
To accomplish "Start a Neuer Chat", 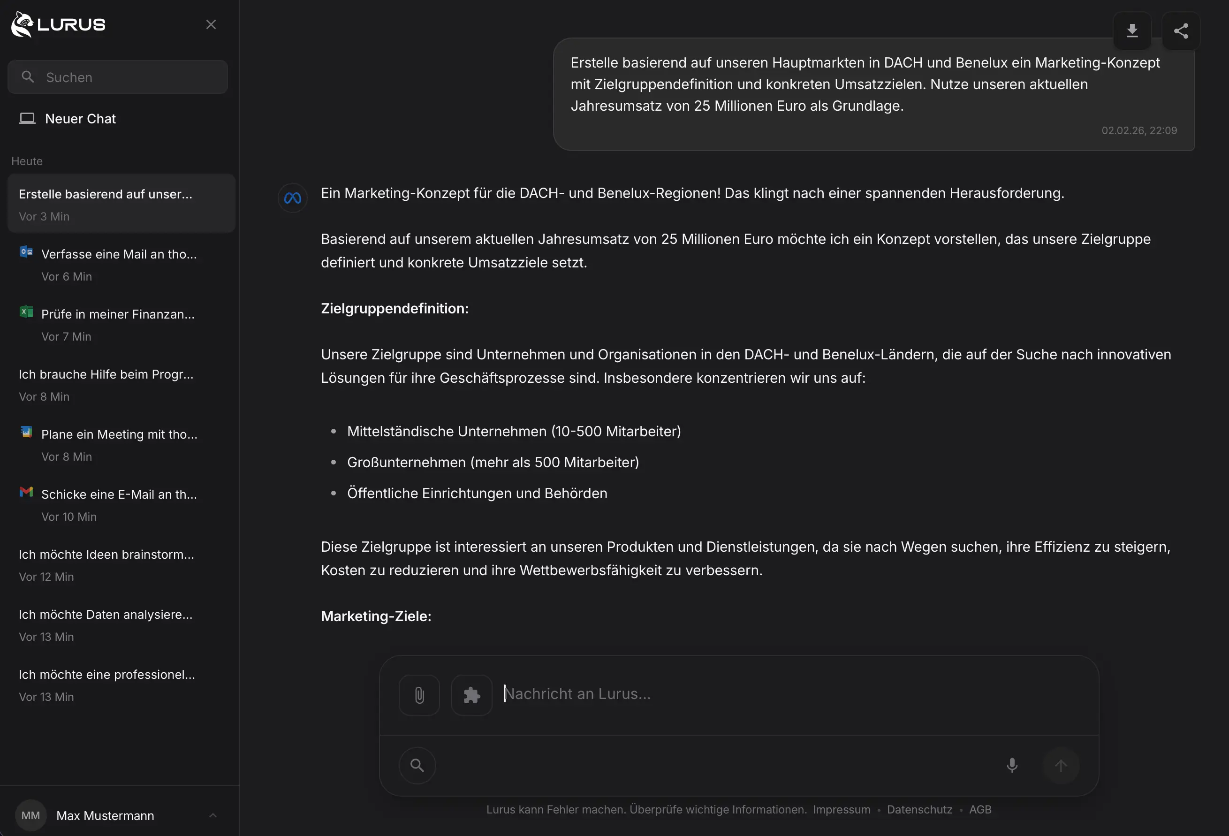I will point(80,118).
